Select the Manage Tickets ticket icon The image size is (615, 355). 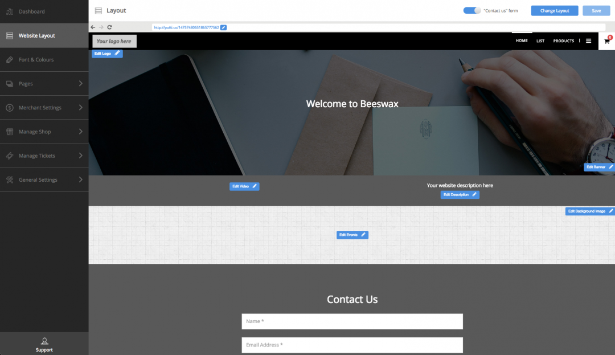tap(9, 155)
